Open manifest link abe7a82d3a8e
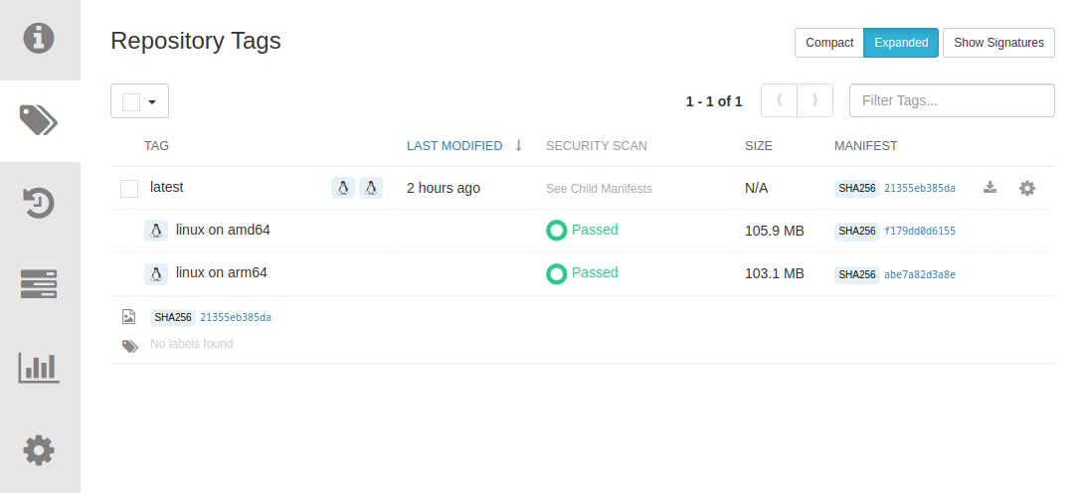This screenshot has width=1083, height=493. pos(920,274)
